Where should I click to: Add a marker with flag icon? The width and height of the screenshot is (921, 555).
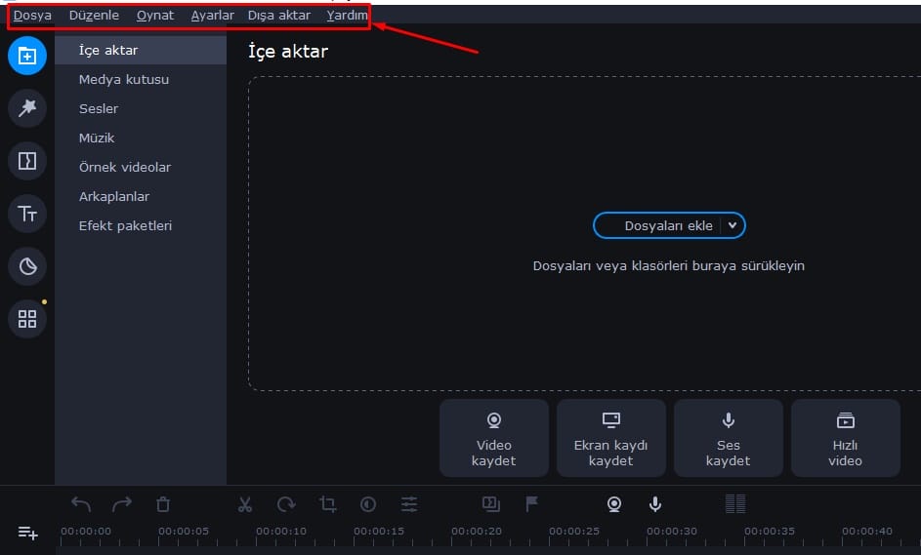(532, 504)
